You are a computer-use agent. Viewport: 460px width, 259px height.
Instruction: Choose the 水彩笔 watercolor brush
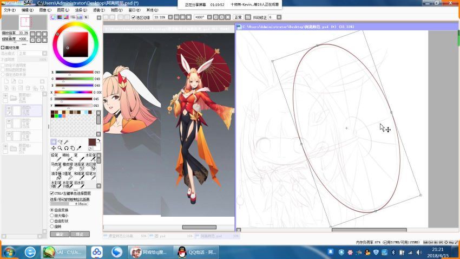click(90, 157)
